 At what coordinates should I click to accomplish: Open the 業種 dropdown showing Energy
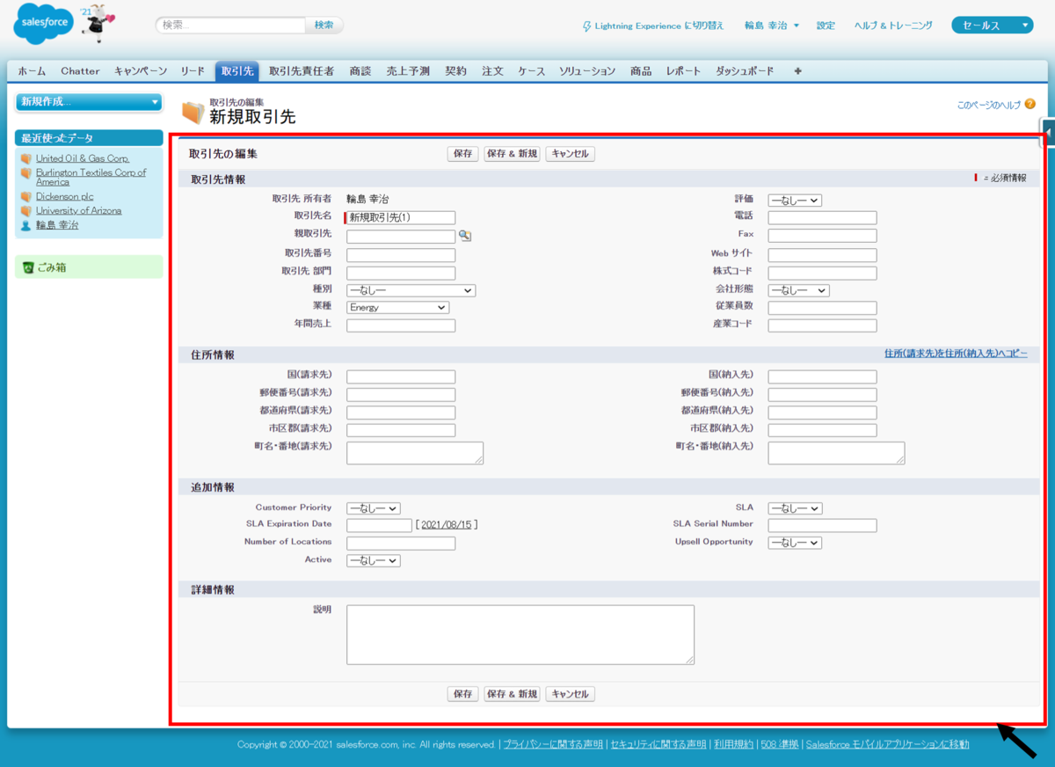[397, 308]
